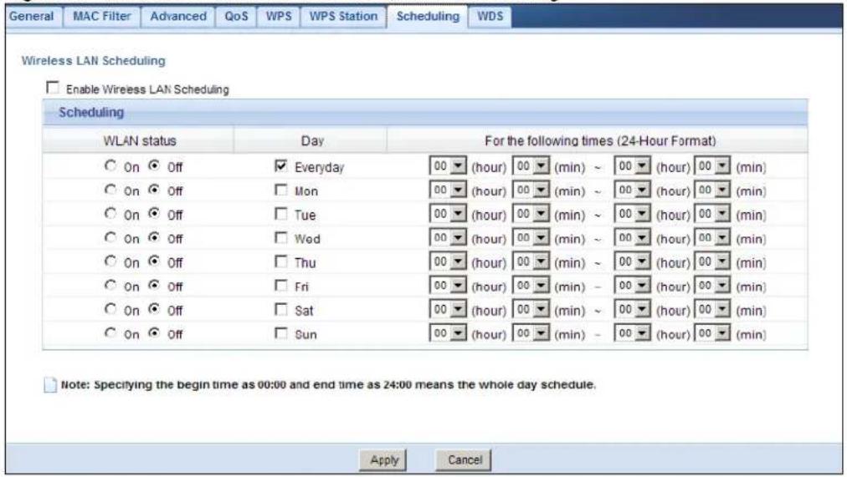Open Tue end hour dropdown
This screenshot has width=847, height=477.
point(633,214)
